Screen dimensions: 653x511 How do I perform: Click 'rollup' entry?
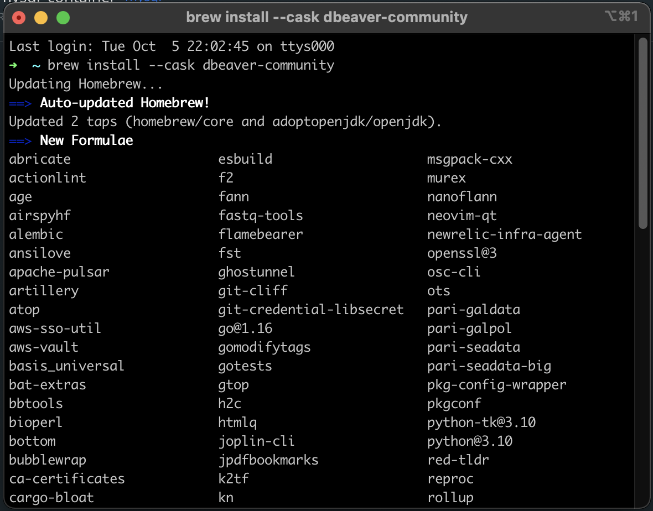(x=450, y=498)
